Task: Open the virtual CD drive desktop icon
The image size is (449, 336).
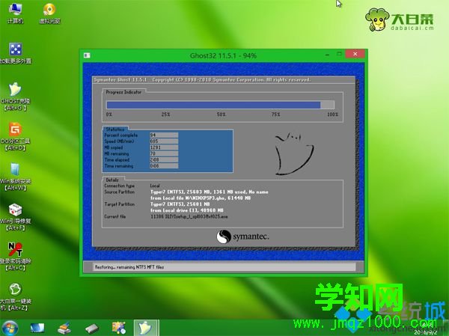Action: click(49, 13)
